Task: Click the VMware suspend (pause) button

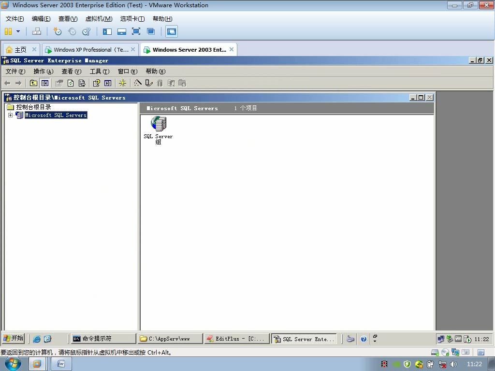Action: 8,31
